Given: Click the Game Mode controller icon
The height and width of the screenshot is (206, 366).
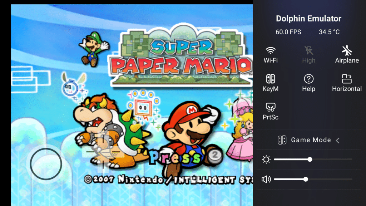Looking at the screenshot, I should coord(282,140).
